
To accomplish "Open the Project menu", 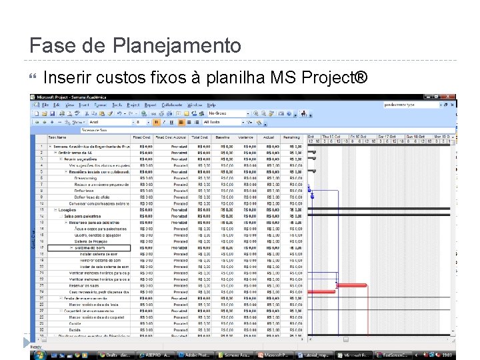I will pos(133,105).
